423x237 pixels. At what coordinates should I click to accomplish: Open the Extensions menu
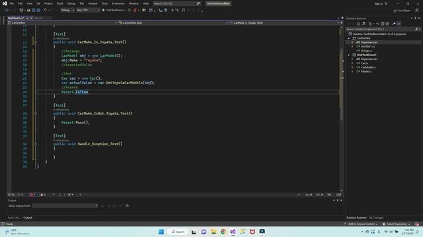118,3
